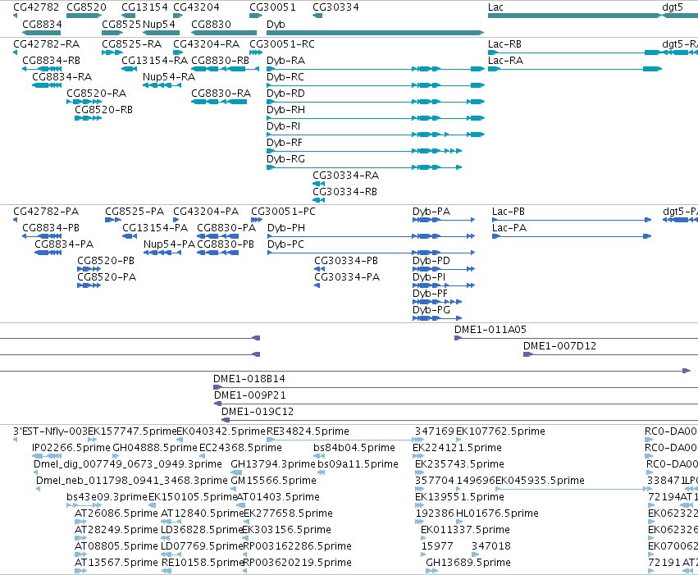This screenshot has height=575, width=698.
Task: Select transcript Dyb-RC
Action: [x=376, y=85]
